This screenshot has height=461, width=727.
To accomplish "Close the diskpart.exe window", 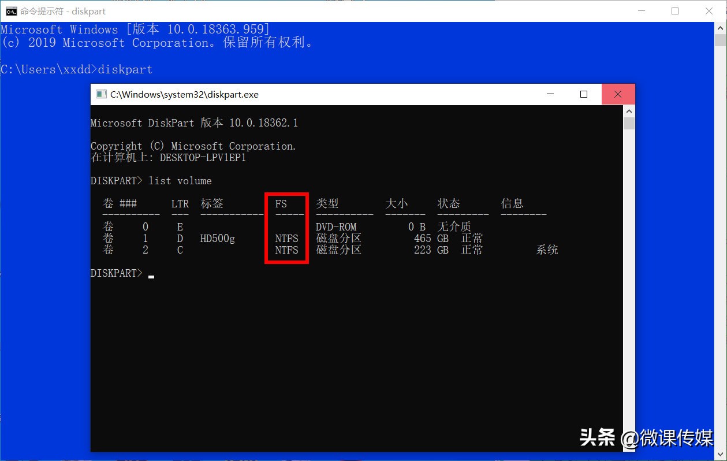I will click(618, 94).
